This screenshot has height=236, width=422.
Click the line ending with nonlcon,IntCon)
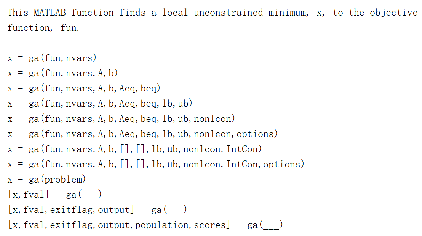coord(134,149)
